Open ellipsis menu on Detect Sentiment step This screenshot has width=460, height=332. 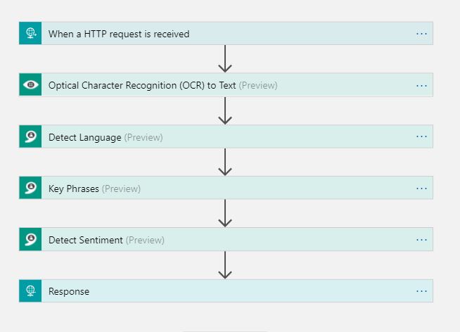pyautogui.click(x=421, y=240)
